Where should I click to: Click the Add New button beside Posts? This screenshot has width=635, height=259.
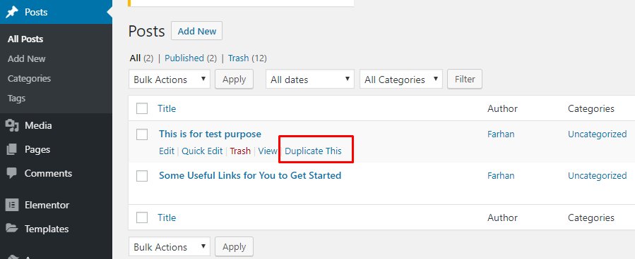pyautogui.click(x=197, y=31)
